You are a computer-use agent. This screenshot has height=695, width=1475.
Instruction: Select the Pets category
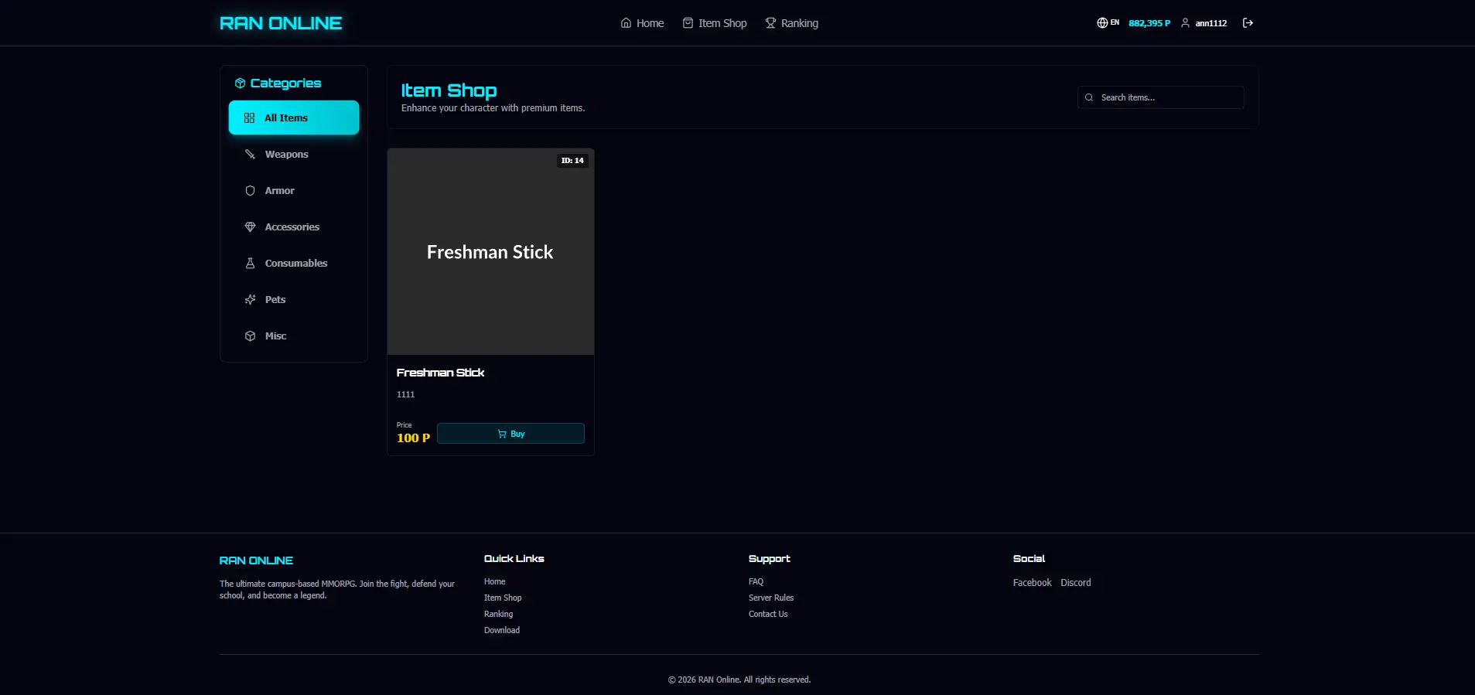click(294, 299)
